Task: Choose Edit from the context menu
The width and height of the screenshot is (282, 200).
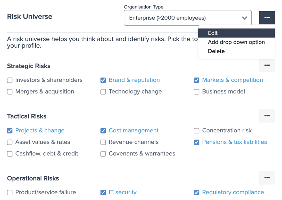Action: coord(236,33)
